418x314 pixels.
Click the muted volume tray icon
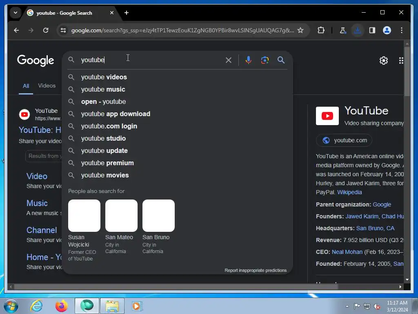point(377,306)
